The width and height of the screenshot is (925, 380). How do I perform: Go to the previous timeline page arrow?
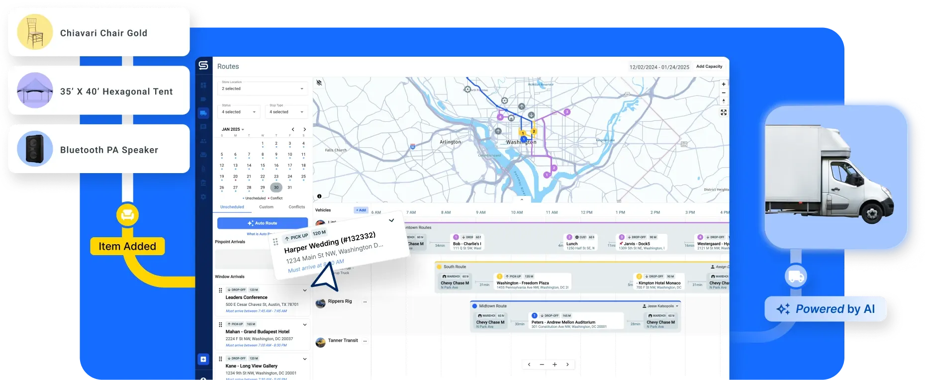point(529,365)
